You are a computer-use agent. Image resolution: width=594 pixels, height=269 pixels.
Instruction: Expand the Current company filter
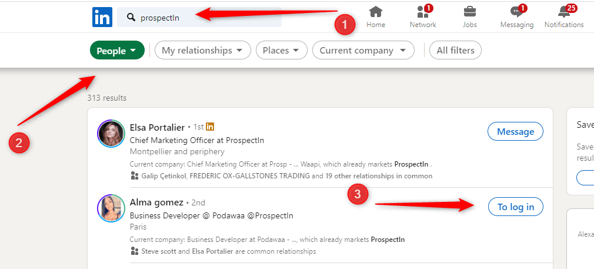tap(363, 50)
